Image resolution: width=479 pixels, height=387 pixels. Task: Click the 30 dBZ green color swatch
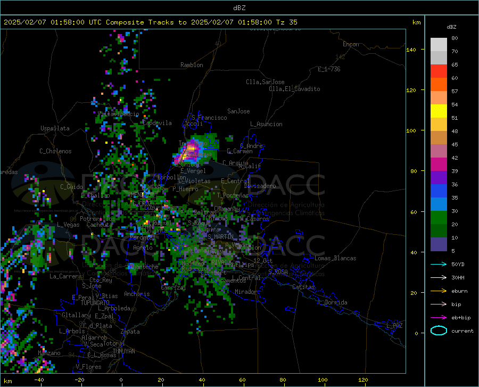[x=439, y=218]
